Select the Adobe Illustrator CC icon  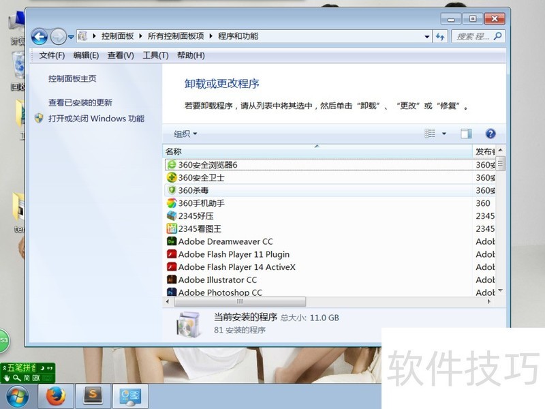172,280
